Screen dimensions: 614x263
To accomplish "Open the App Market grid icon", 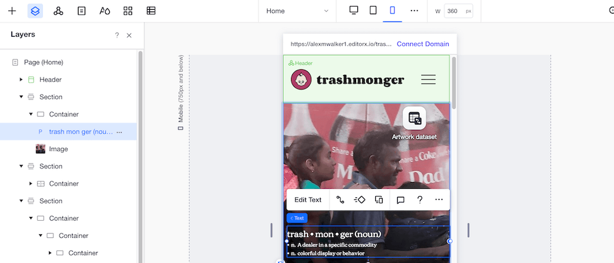I will pos(128,11).
